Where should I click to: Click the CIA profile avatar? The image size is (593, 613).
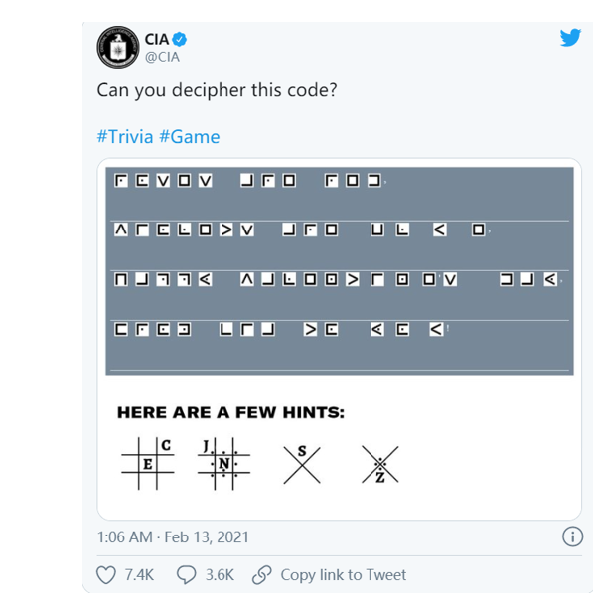[118, 48]
